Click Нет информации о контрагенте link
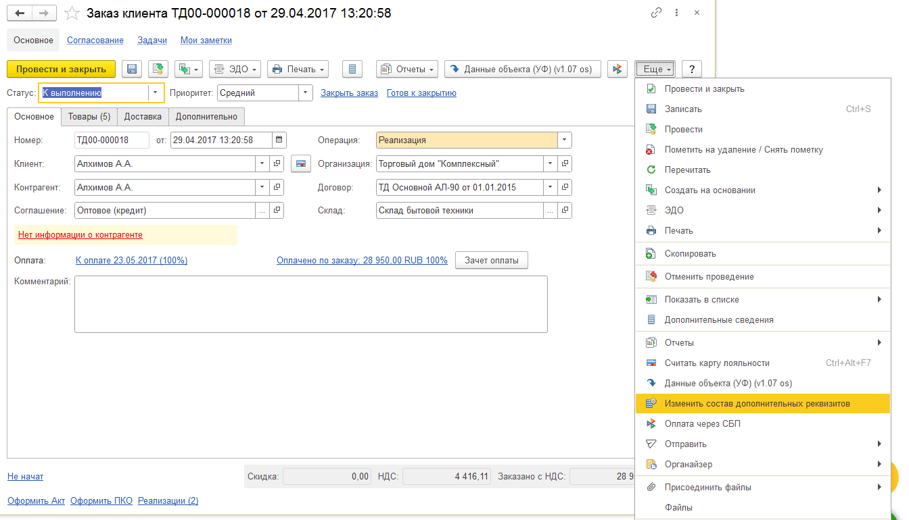The image size is (909, 520). 80,235
